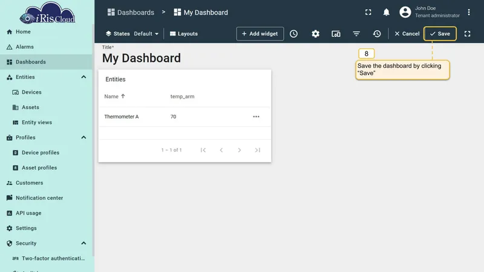
Task: Toggle fullscreen icon in top header
Action: 368,12
